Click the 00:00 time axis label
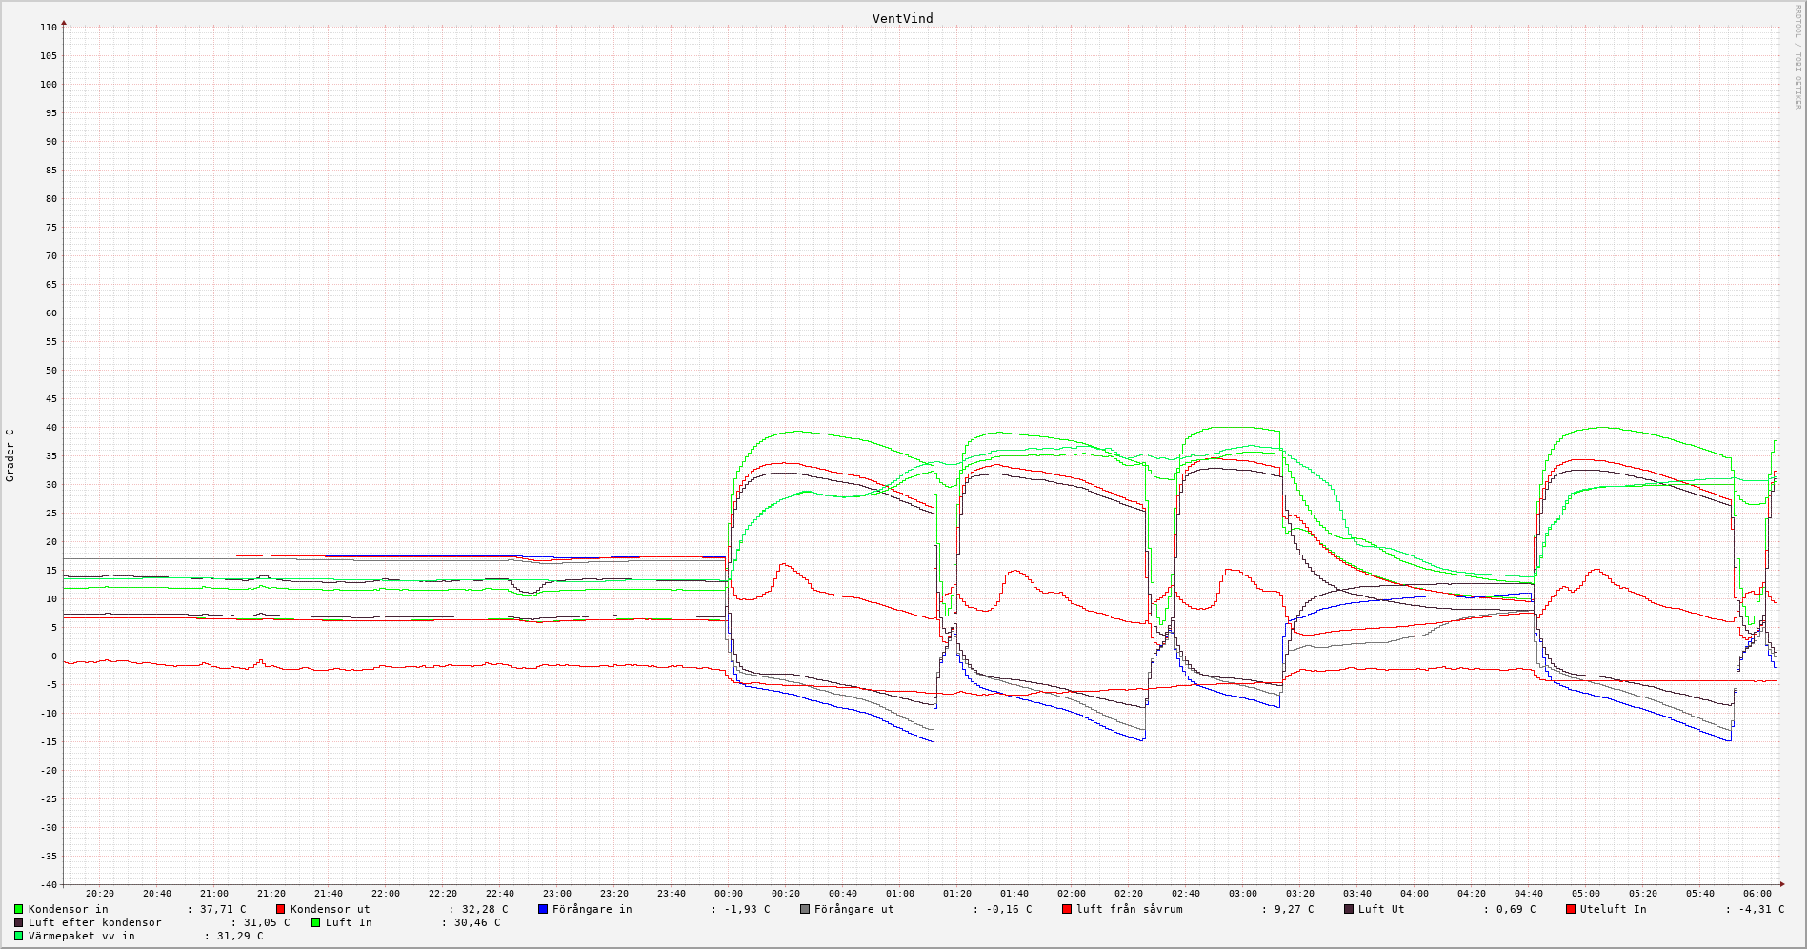 coord(729,894)
